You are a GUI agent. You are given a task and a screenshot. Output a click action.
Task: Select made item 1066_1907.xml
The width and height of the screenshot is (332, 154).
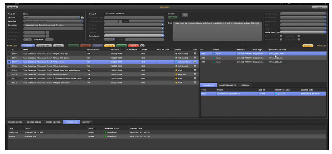click(263, 58)
